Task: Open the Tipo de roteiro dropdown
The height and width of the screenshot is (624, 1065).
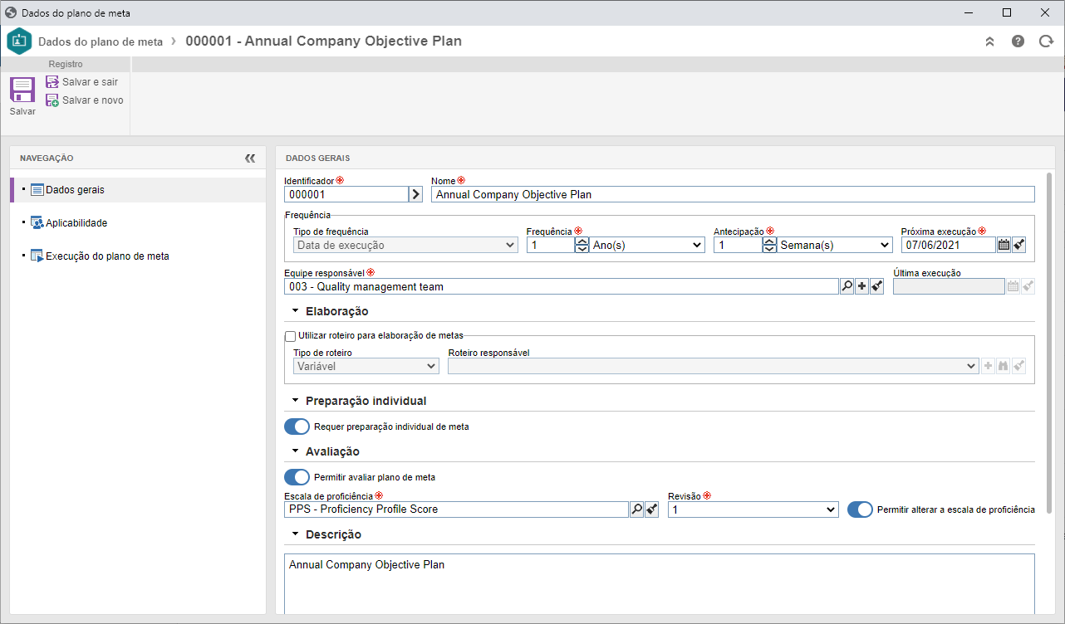Action: click(x=366, y=366)
